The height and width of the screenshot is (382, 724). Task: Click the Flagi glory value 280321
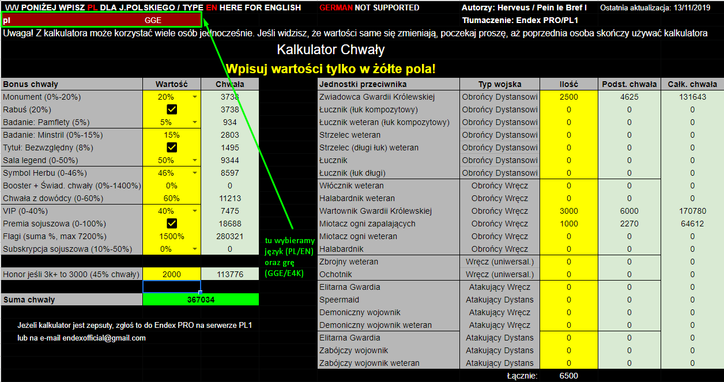coord(230,236)
